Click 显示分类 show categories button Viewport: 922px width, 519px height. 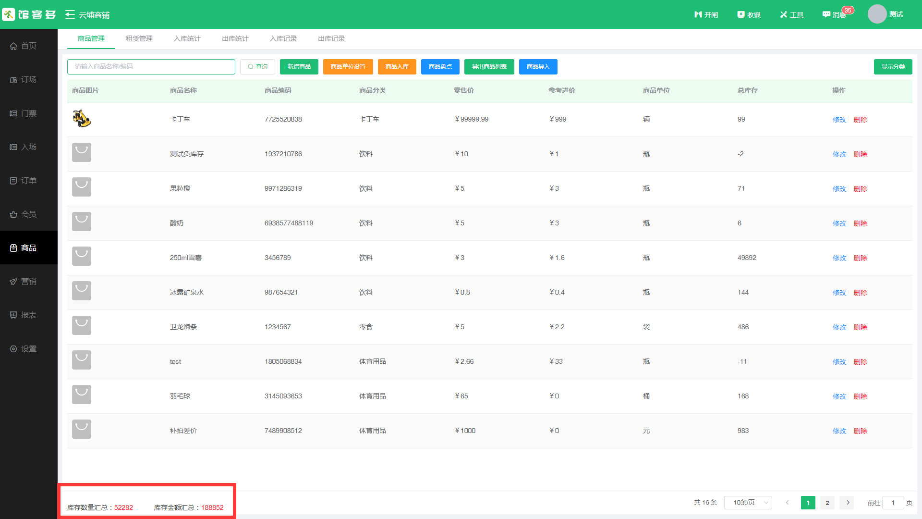[x=893, y=67]
